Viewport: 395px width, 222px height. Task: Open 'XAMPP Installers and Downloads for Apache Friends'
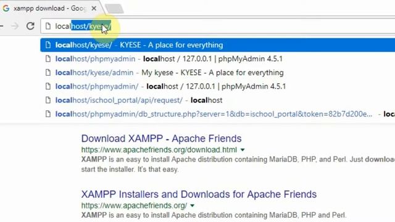pyautogui.click(x=199, y=194)
